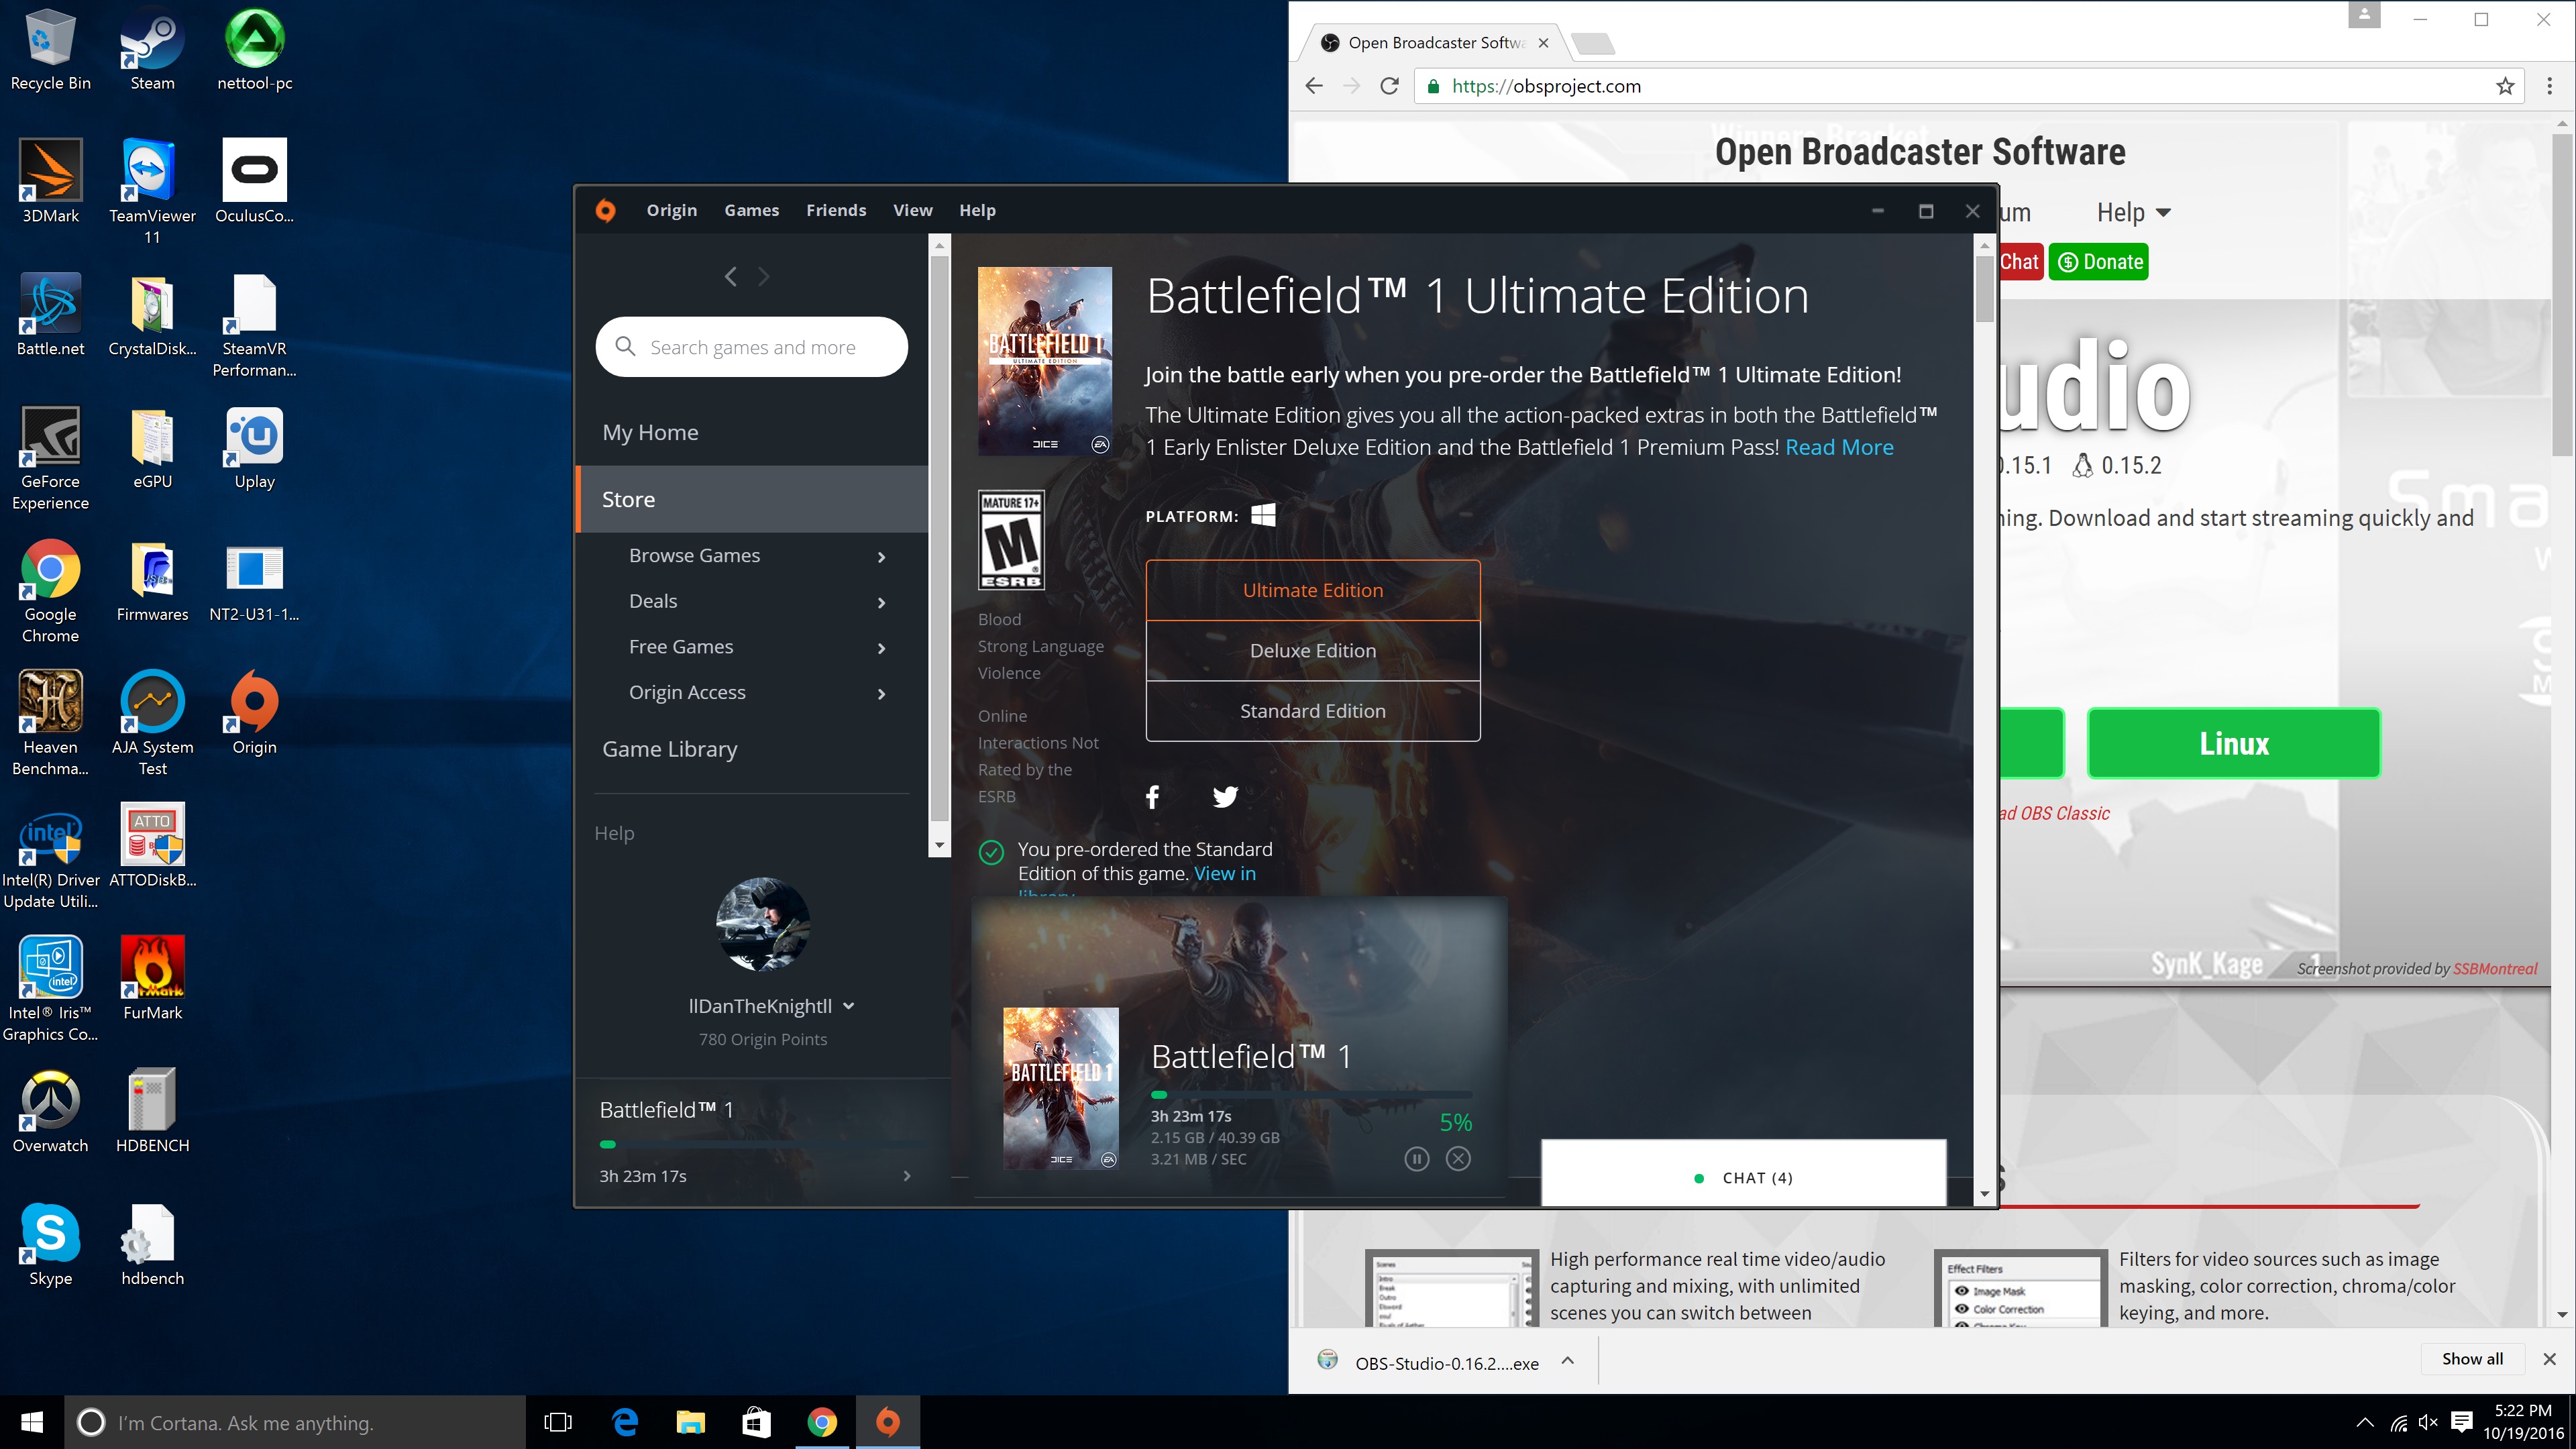2576x1449 pixels.
Task: Open the Origin desktop shortcut
Action: (254, 713)
